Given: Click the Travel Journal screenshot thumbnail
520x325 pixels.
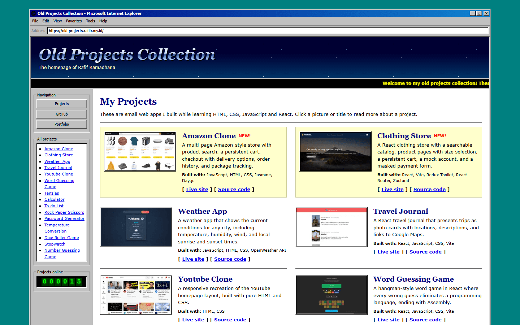Looking at the screenshot, I should [331, 227].
